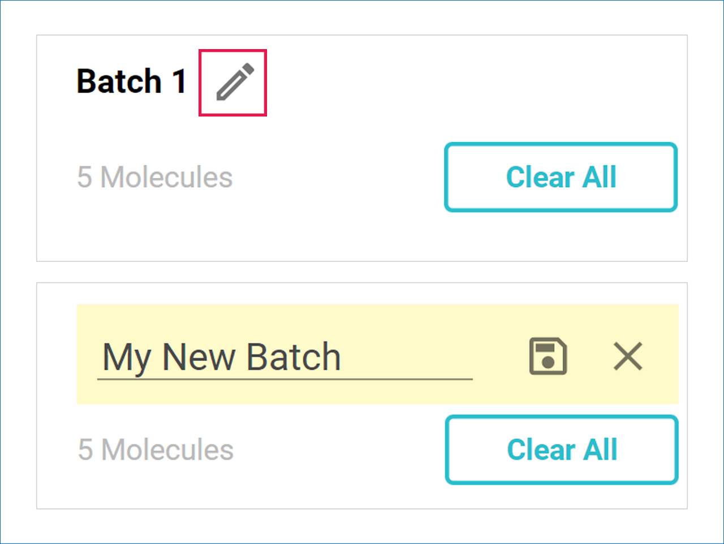Click the "1" in the Batch 1 heading

(x=179, y=81)
